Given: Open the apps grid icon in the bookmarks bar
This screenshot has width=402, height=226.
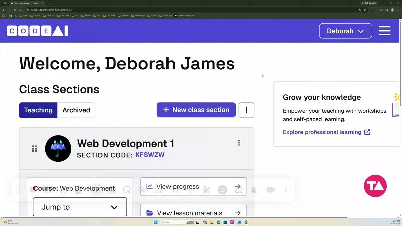Looking at the screenshot, I should 4,15.
